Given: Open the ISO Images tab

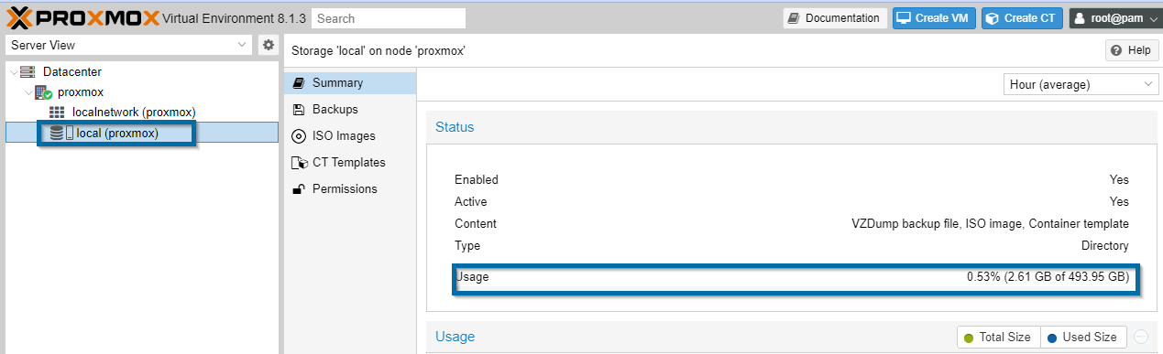Looking at the screenshot, I should click(350, 135).
